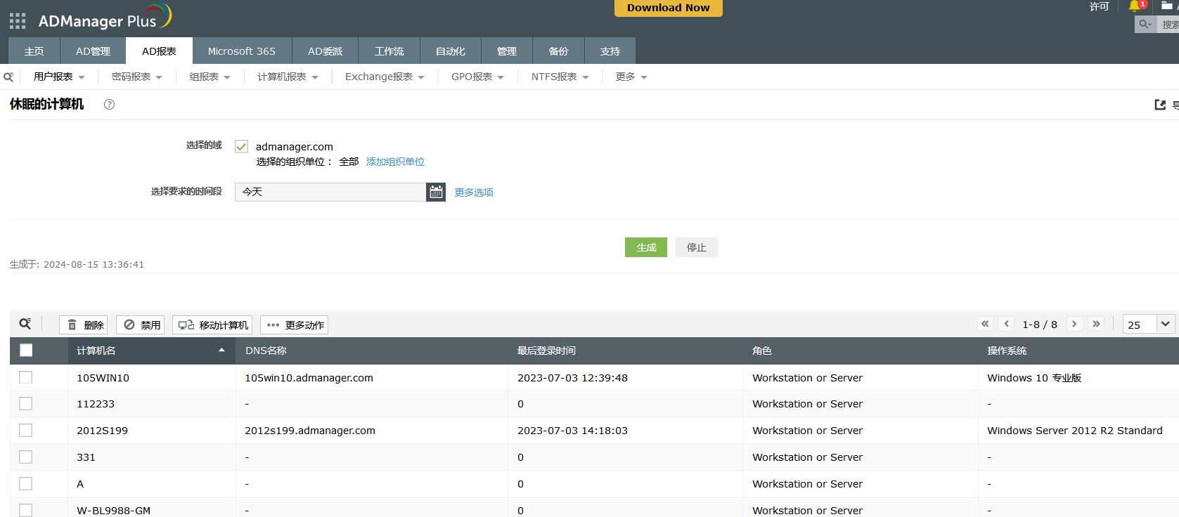Screen dimensions: 1179x517
Task: Click the Windows Server 2012 R2 Standard cell
Action: click(x=1075, y=431)
